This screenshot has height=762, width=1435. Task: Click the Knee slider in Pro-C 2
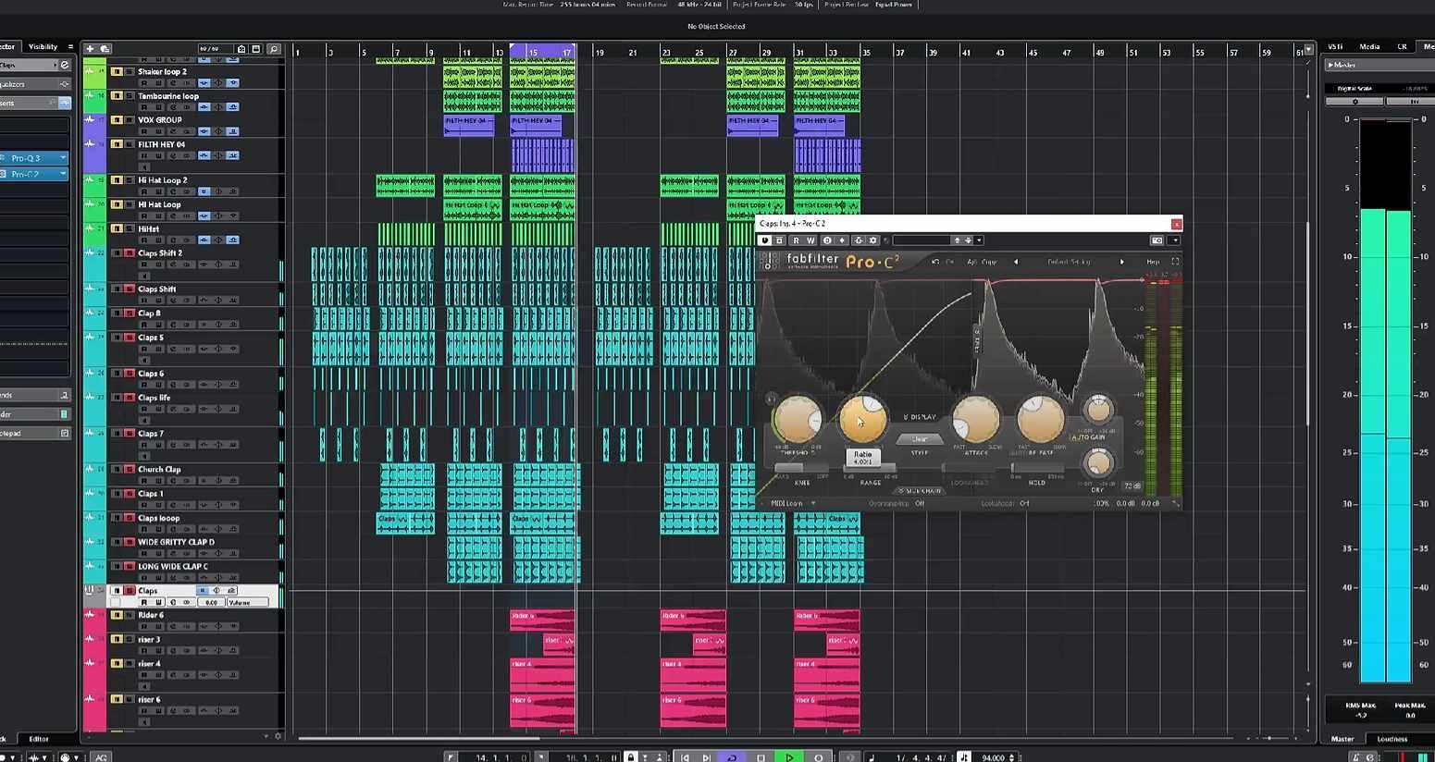click(801, 469)
